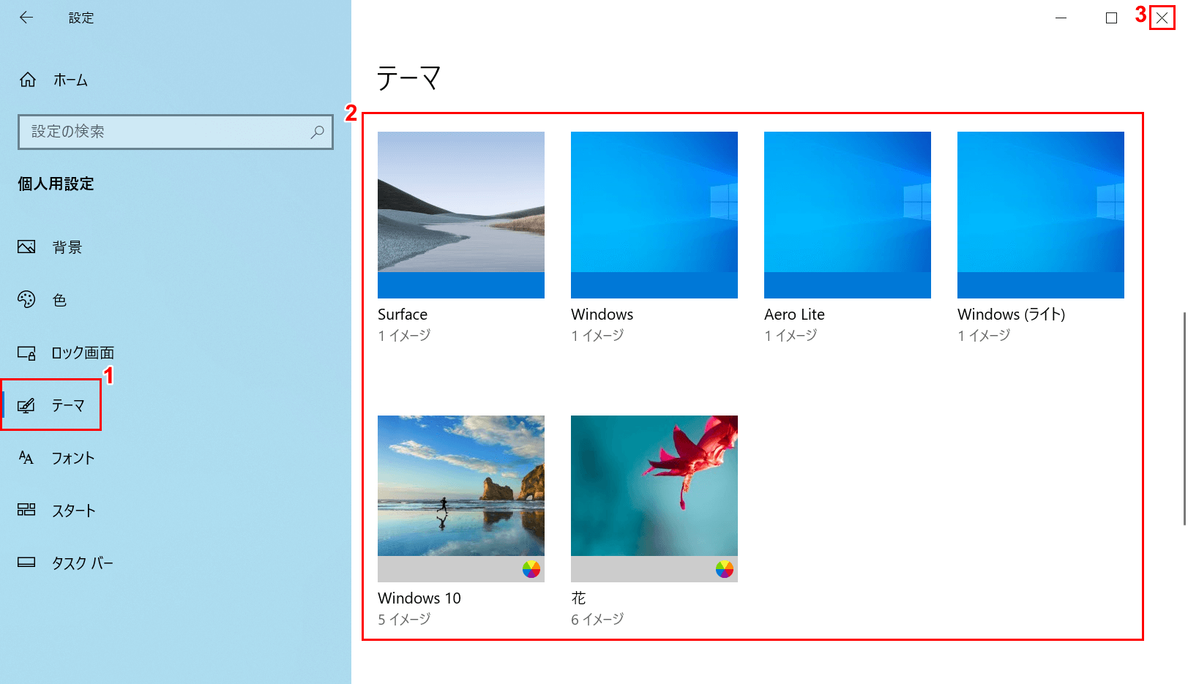The width and height of the screenshot is (1188, 684).
Task: Click the vertical scrollbar on right edge
Action: 1184,418
